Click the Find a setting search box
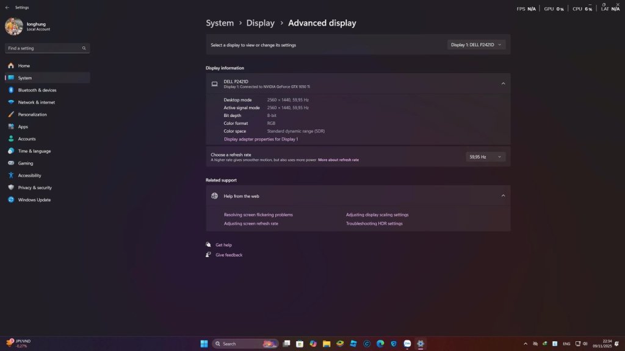 44,48
